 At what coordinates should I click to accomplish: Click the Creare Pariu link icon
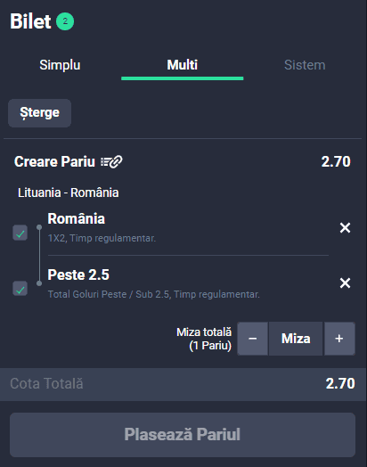[111, 161]
